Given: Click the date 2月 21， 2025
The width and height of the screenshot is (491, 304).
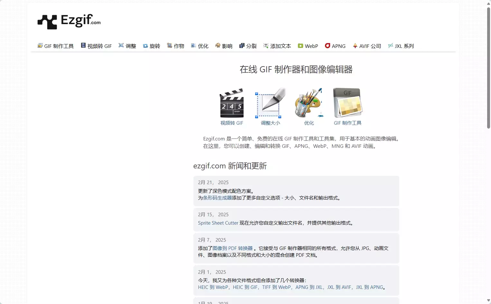Looking at the screenshot, I should (213, 183).
